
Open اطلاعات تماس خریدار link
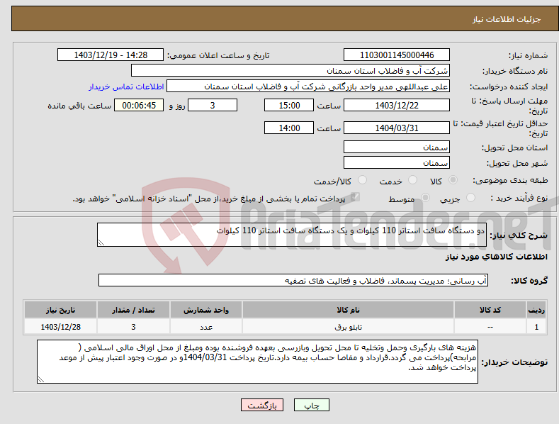point(126,87)
